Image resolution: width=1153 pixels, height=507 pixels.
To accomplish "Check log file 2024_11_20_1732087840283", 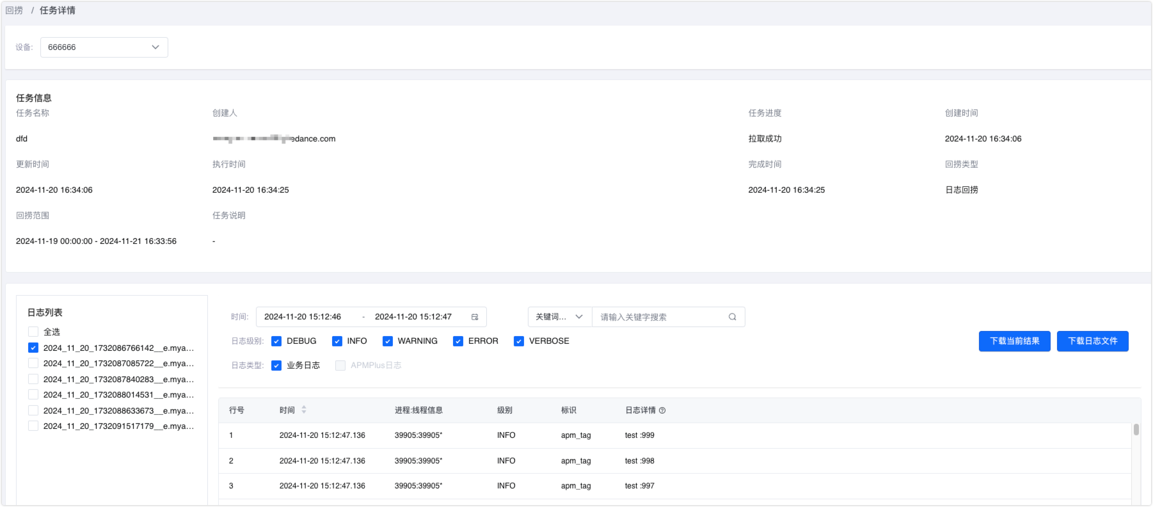I will pyautogui.click(x=33, y=379).
